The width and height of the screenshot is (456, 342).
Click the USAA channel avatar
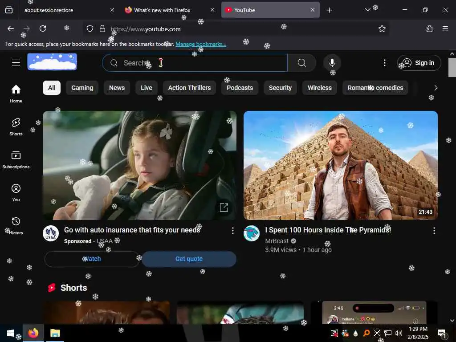[x=51, y=233]
